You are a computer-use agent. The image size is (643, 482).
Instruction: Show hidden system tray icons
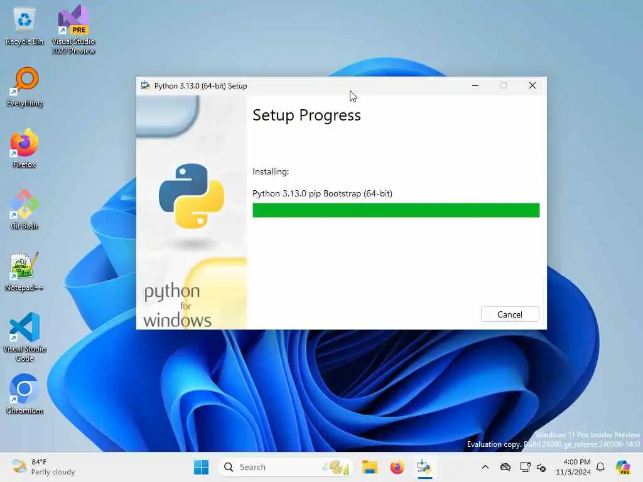click(485, 467)
